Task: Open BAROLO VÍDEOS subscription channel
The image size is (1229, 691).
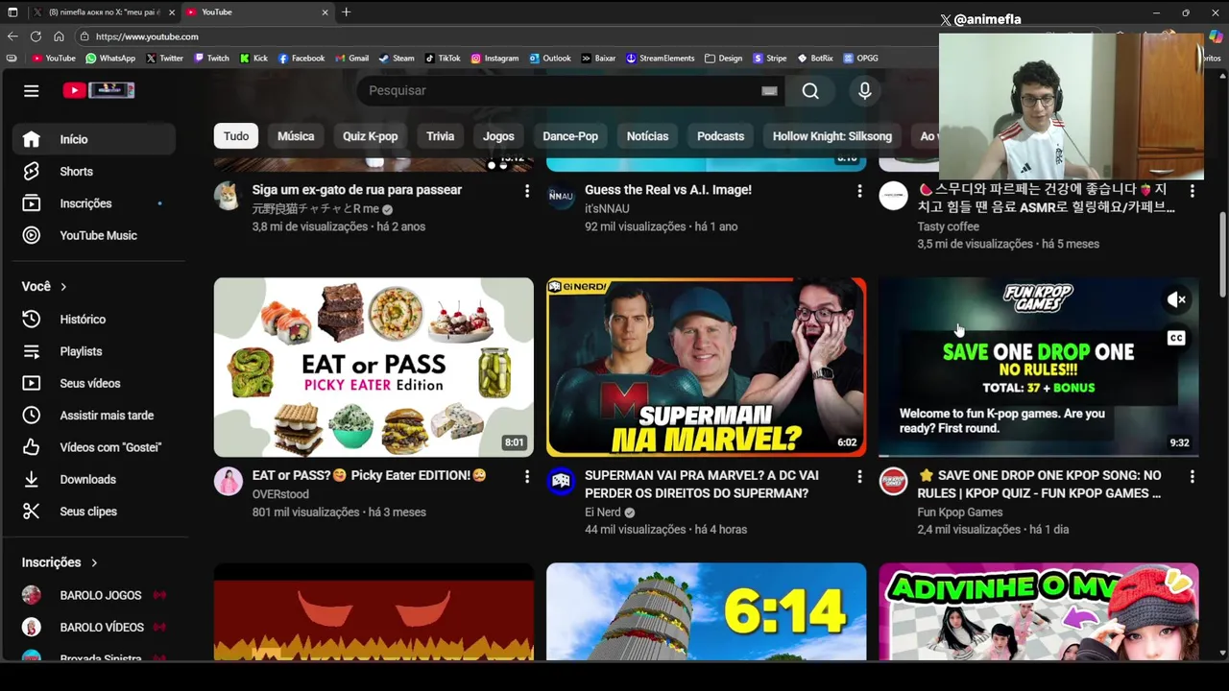Action: pos(94,627)
